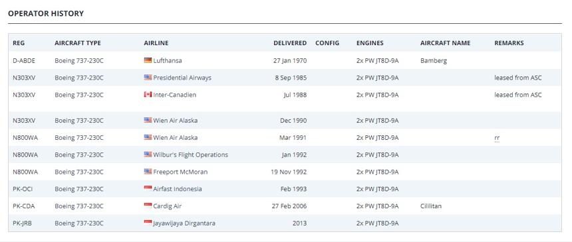Open the Jayawijaya Dirgantara link

click(184, 223)
